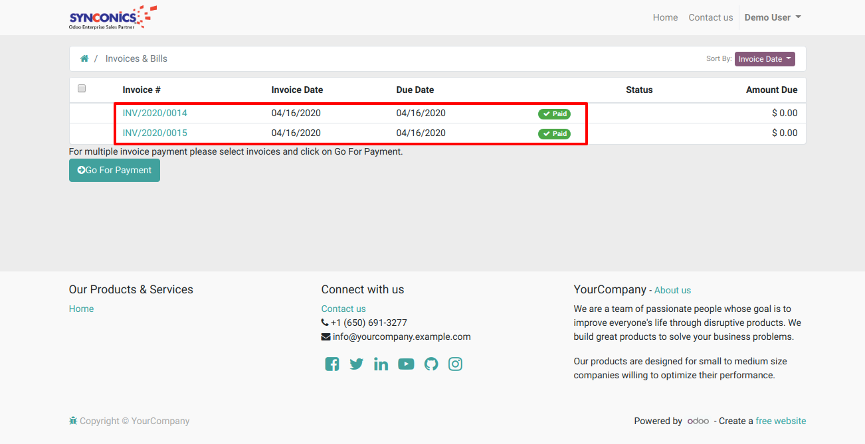Click the home icon in breadcrumb
The image size is (865, 444).
point(84,58)
